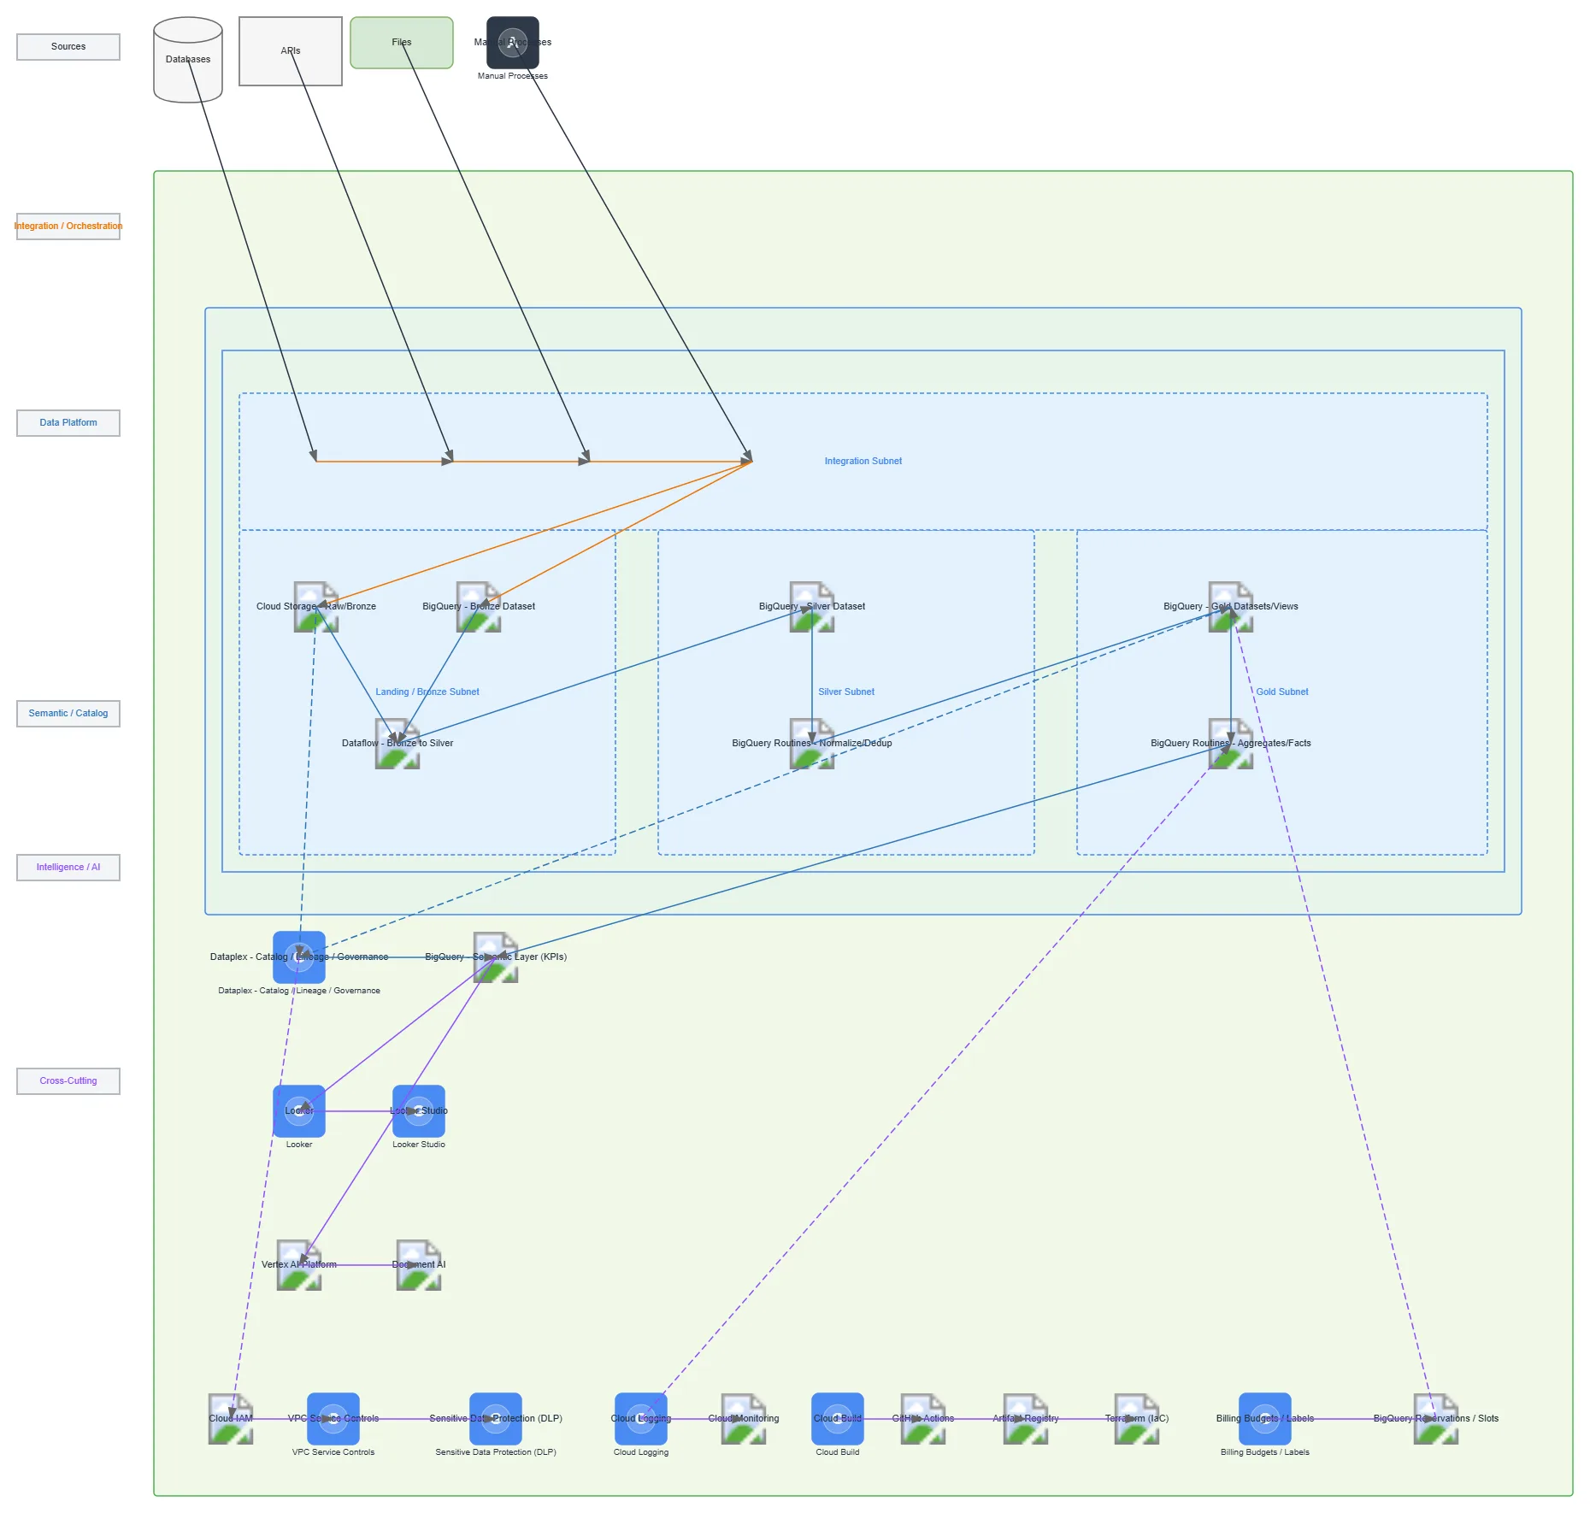The image size is (1590, 1513).
Task: Select BigQuery Gold Datasets/Views icon
Action: click(1231, 607)
